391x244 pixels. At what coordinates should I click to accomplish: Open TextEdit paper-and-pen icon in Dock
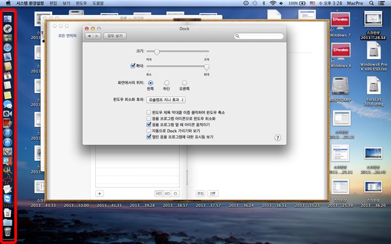(7, 189)
